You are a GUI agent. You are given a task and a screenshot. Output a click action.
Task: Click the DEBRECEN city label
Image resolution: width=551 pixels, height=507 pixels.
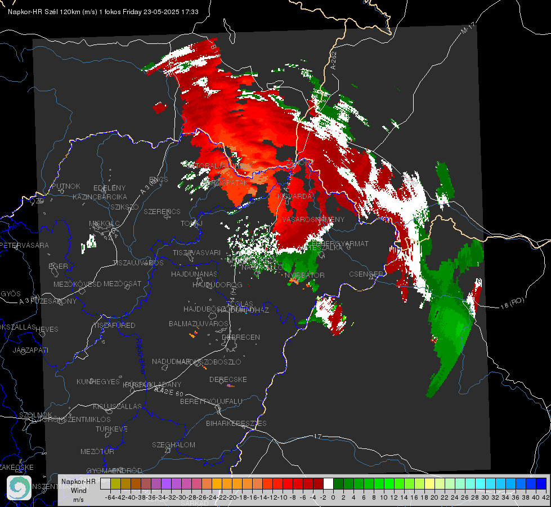coord(241,337)
